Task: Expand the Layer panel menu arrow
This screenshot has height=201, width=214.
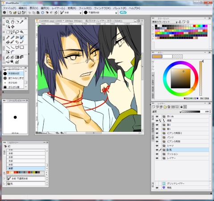Action: [x=210, y=103]
